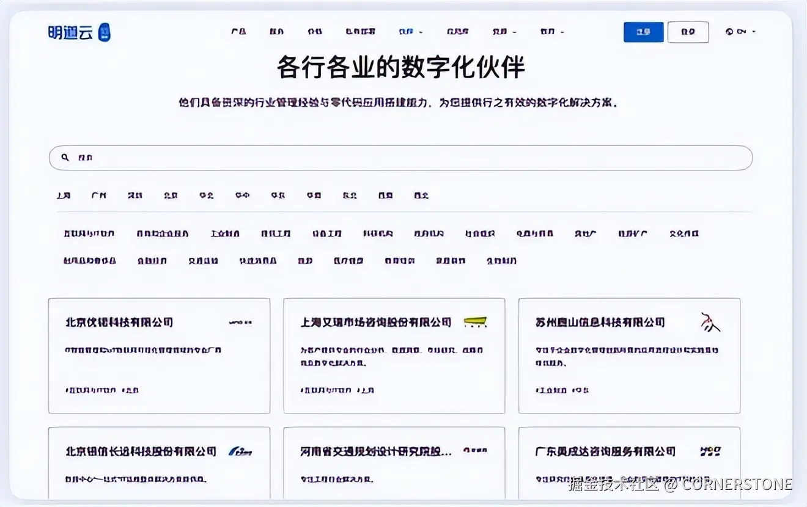The image size is (807, 507).
Task: Click the logo on the 河南省交通规划设计 card
Action: [x=475, y=451]
